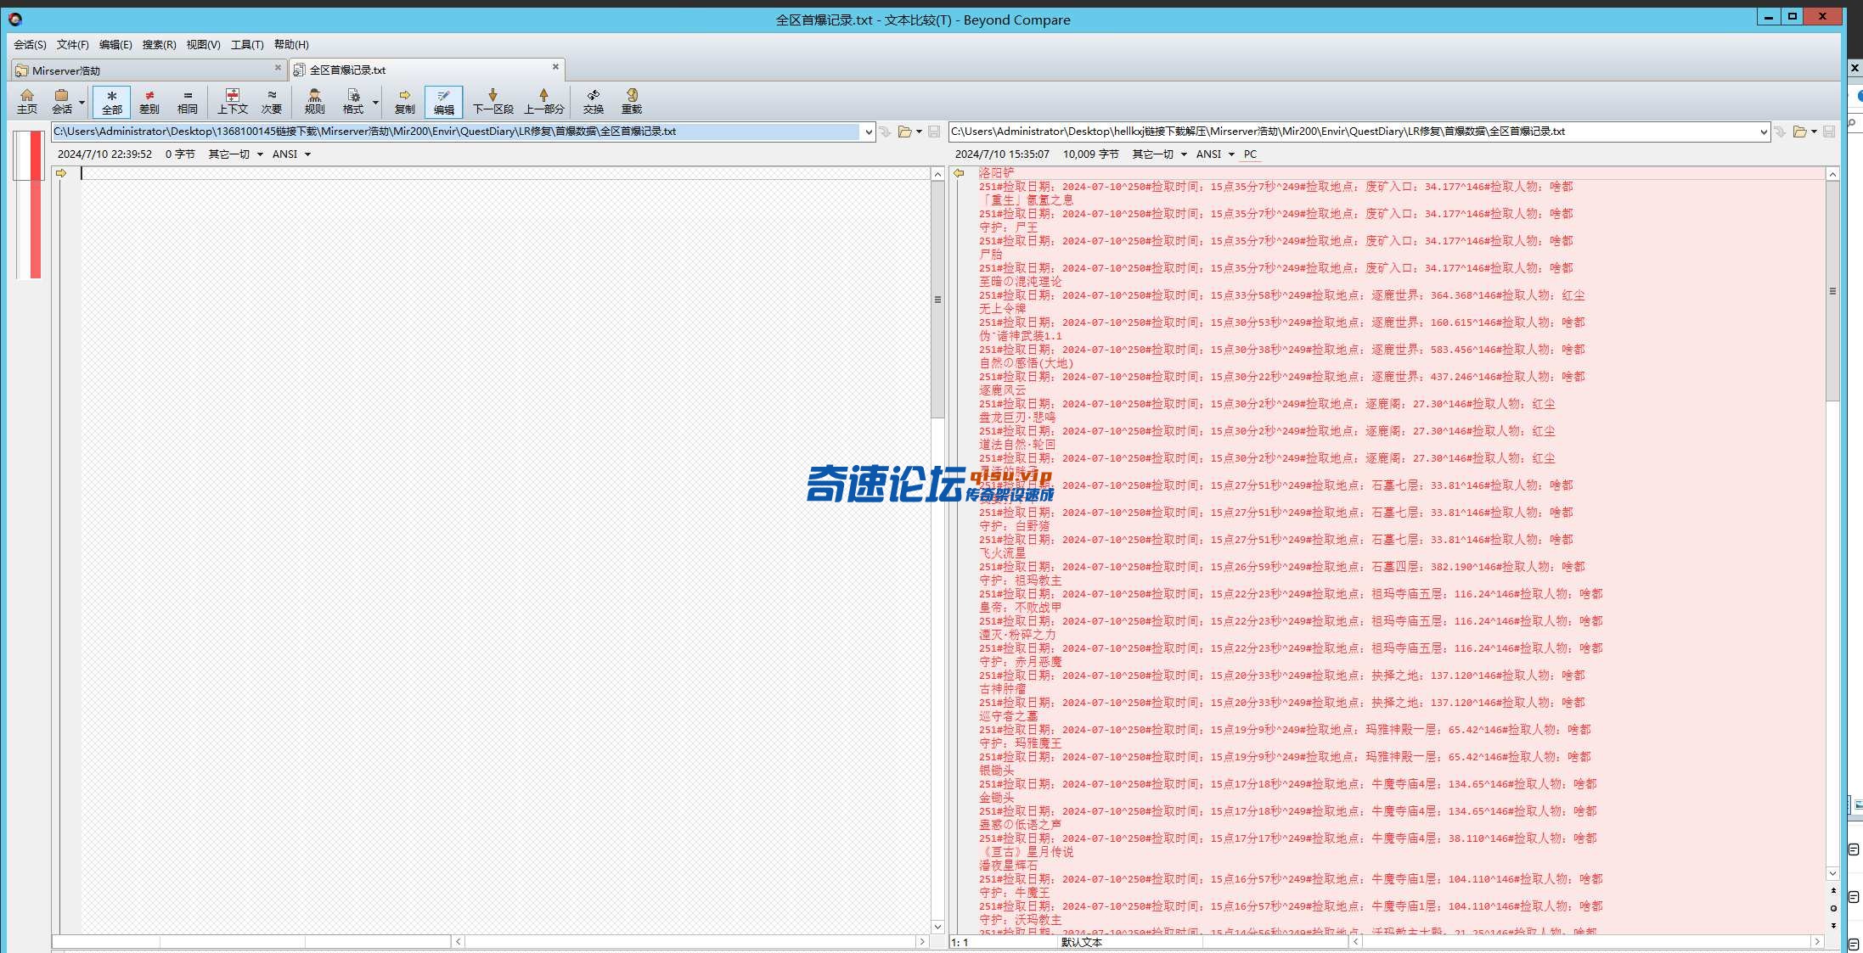Jump to 上一部分 previous section
The width and height of the screenshot is (1863, 953).
point(544,101)
